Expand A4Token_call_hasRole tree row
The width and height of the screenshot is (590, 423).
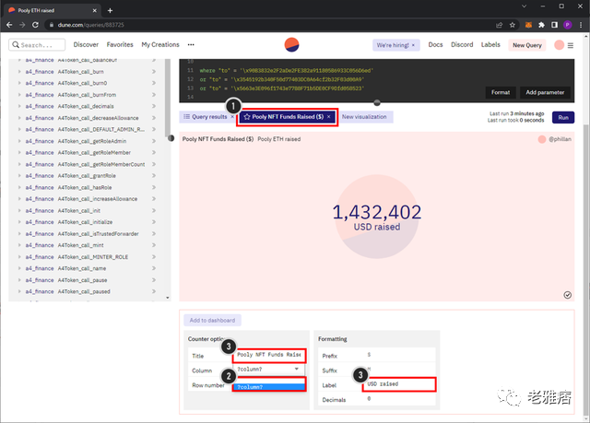(x=19, y=187)
